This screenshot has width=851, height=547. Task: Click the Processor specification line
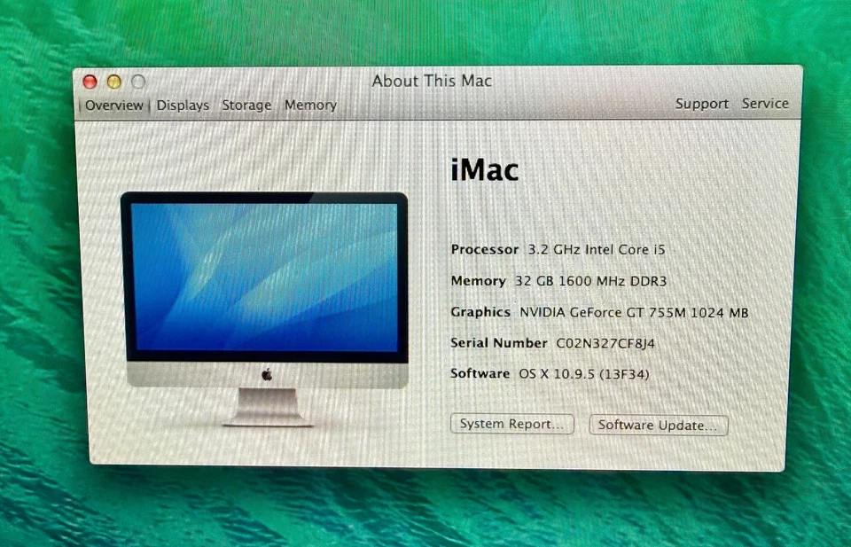(x=558, y=250)
